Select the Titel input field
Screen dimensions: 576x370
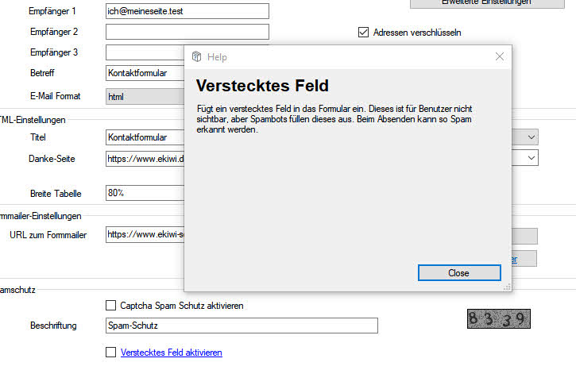coord(145,137)
